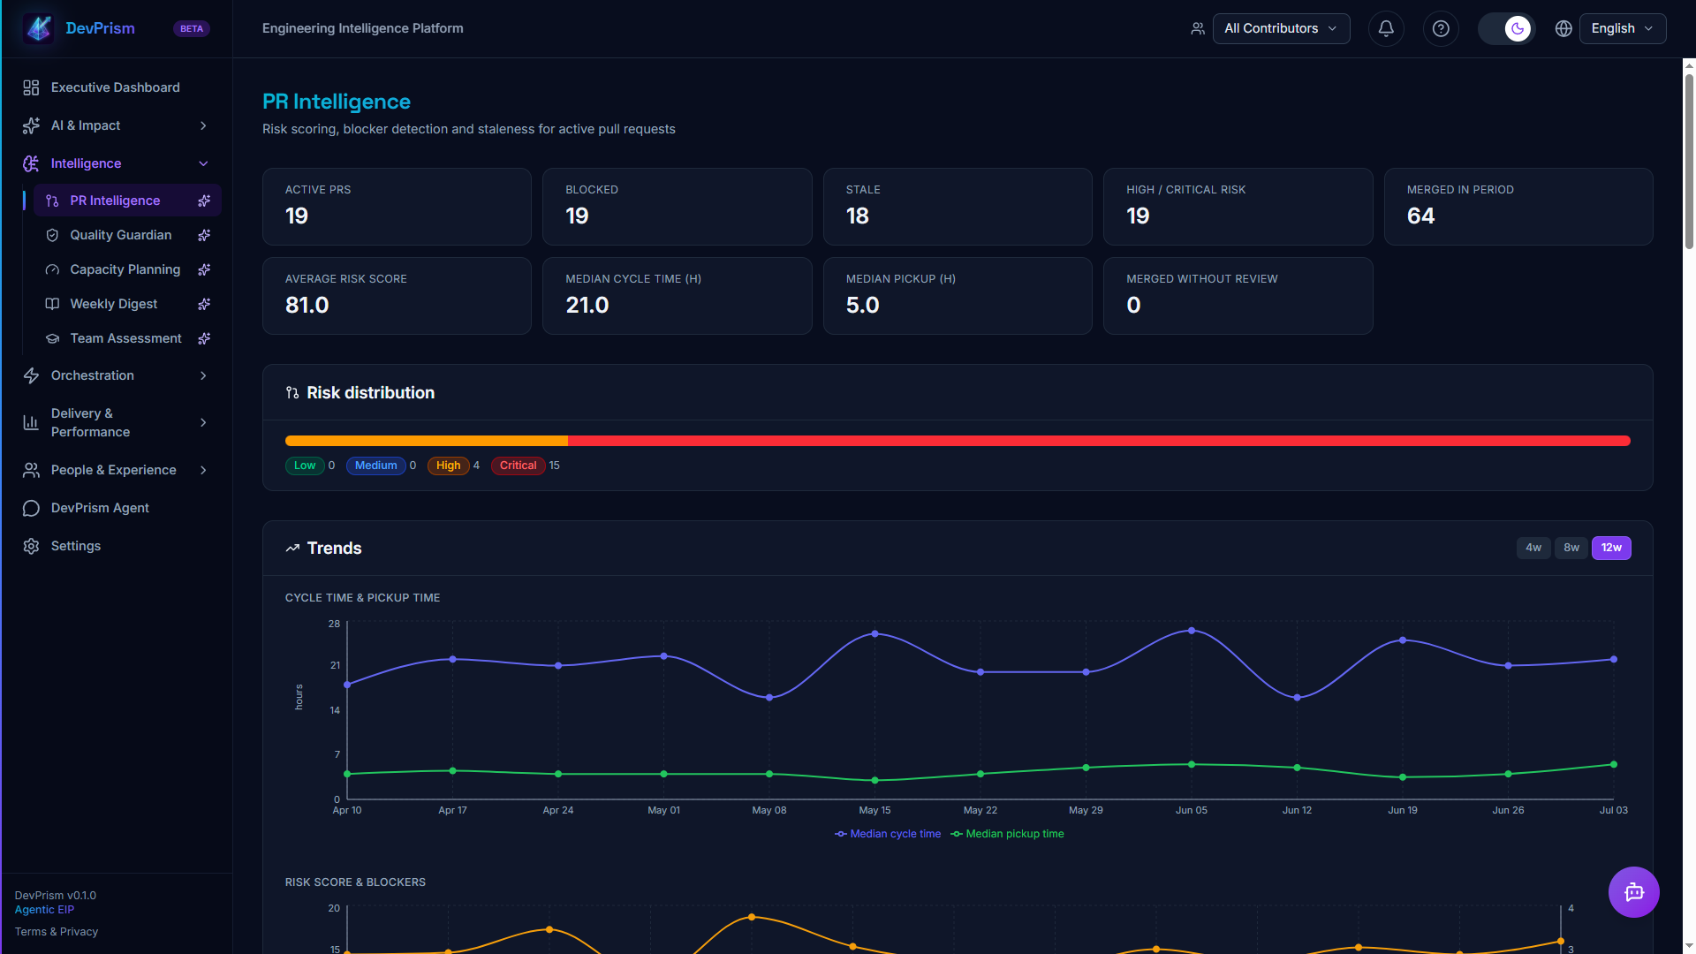Toggle the dark mode switch
This screenshot has height=954, width=1696.
click(1507, 28)
